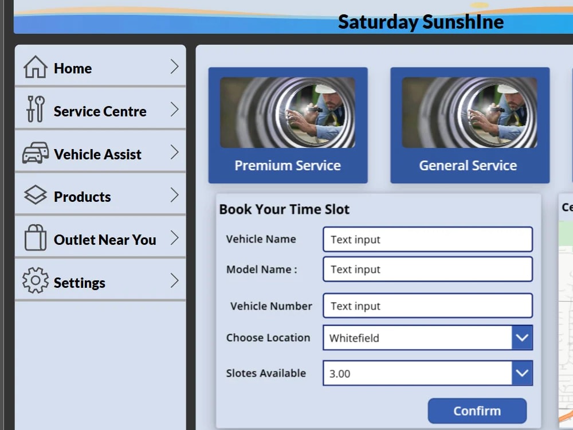Select the General Service label
This screenshot has width=573, height=430.
(x=468, y=166)
